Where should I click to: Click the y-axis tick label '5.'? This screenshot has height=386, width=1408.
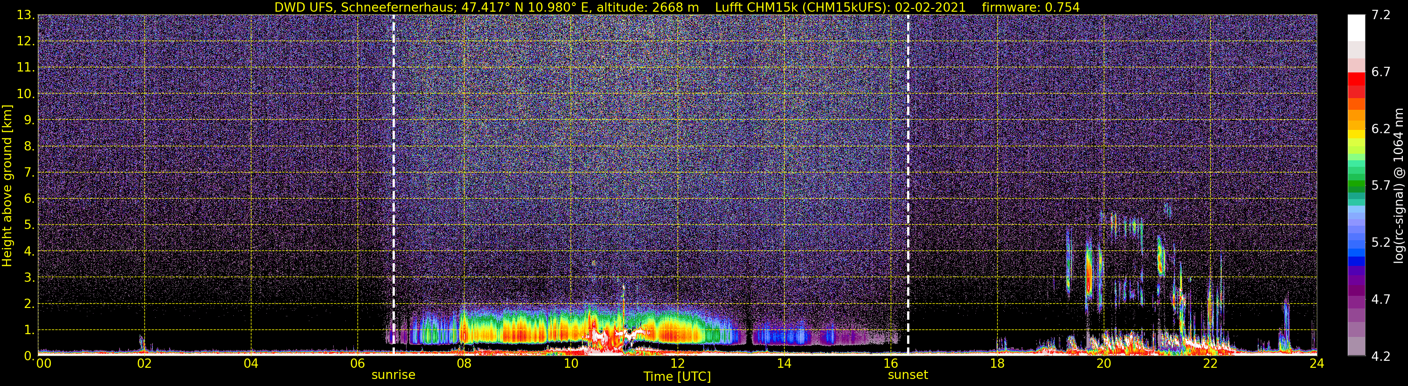coord(29,225)
